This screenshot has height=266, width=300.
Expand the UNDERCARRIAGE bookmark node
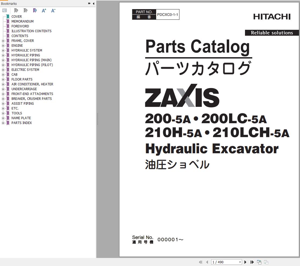point(3,89)
